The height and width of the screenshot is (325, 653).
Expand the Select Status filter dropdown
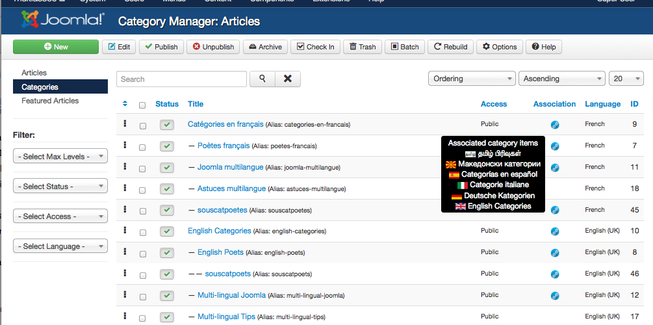coord(60,186)
